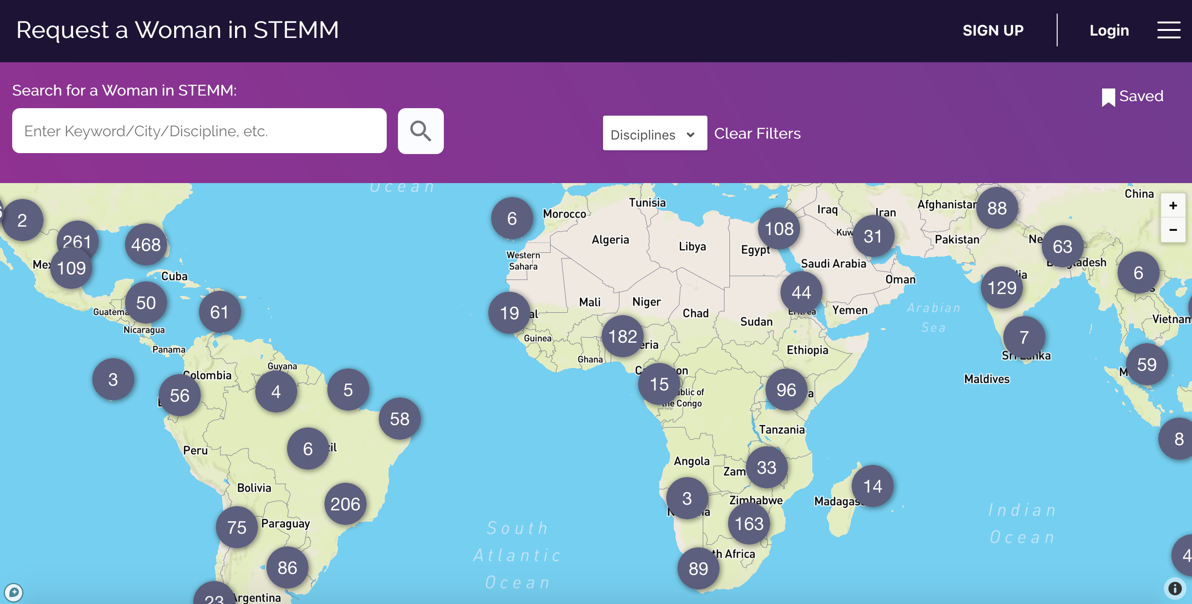Open the 14 cluster marker over Madagascar
Viewport: 1192px width, 604px height.
pos(872,486)
